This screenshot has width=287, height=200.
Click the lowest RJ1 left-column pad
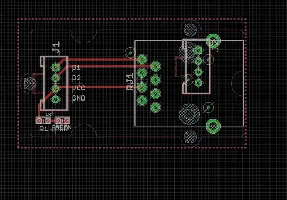[x=142, y=101]
